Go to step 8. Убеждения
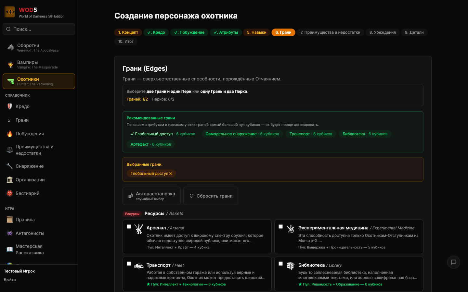 (383, 32)
